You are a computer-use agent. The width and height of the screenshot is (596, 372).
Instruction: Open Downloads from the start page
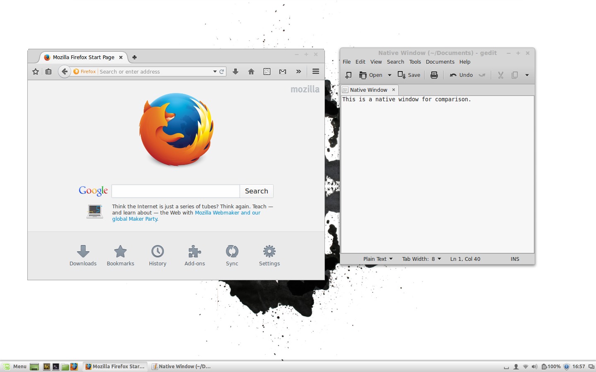(x=83, y=256)
